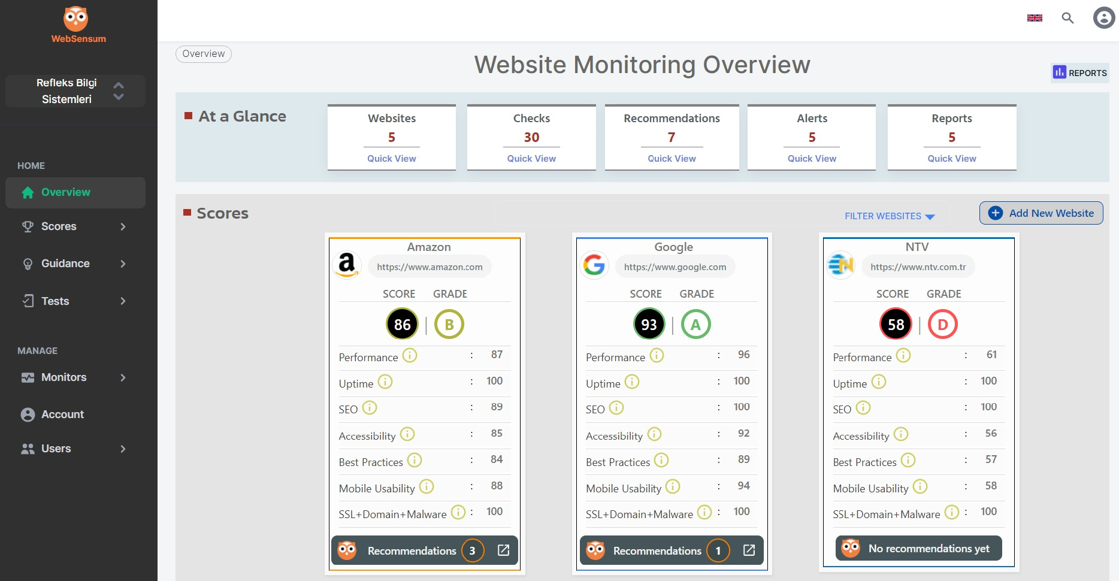Click the https://www.ntv.com.tr URL field
This screenshot has height=581, width=1119.
tap(918, 267)
